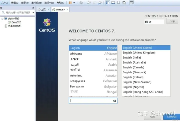Choose English (Australia) locale
Screen dimensions: 180x121
(146, 62)
